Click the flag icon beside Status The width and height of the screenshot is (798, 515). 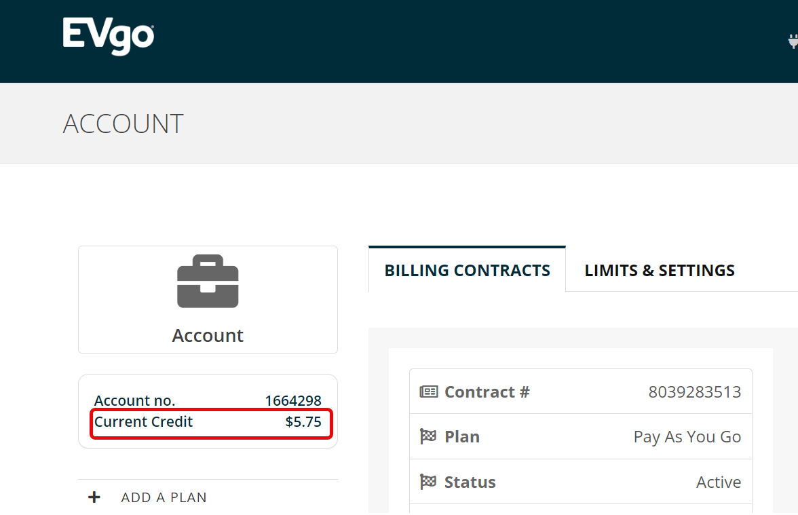click(x=427, y=482)
